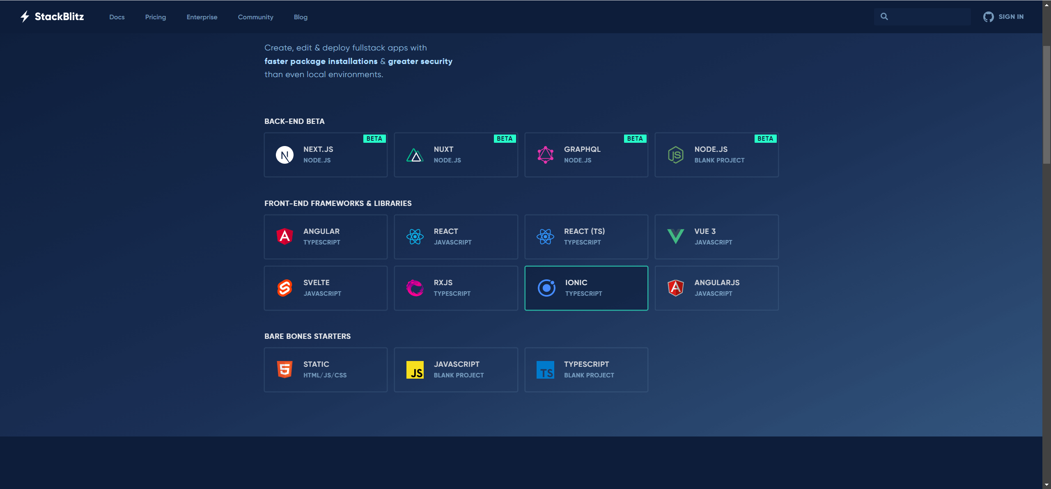Click the BETA badge on Node.js card

(765, 139)
